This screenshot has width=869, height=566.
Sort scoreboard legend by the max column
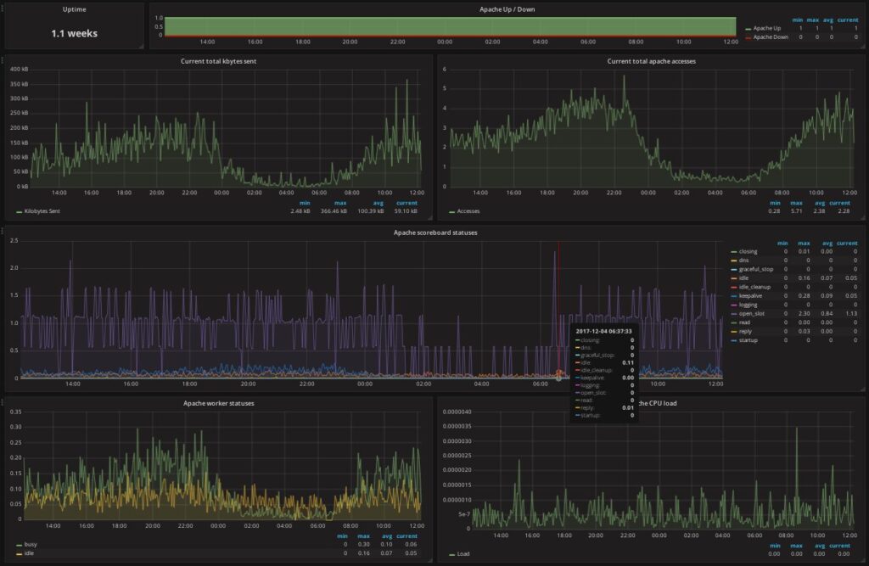tap(803, 242)
